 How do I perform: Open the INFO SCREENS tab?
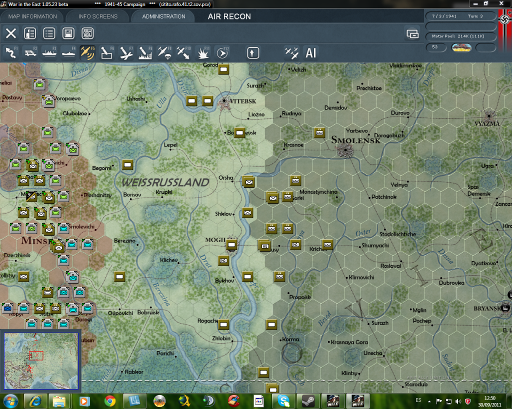97,16
